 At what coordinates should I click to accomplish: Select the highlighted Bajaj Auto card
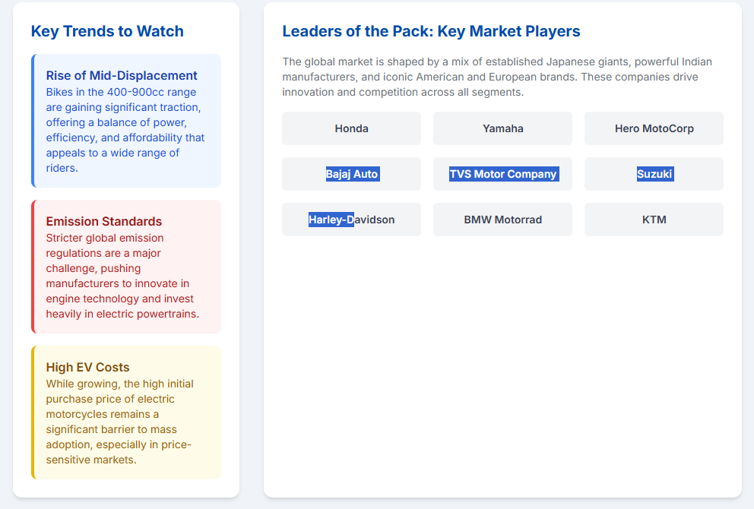[x=351, y=174]
